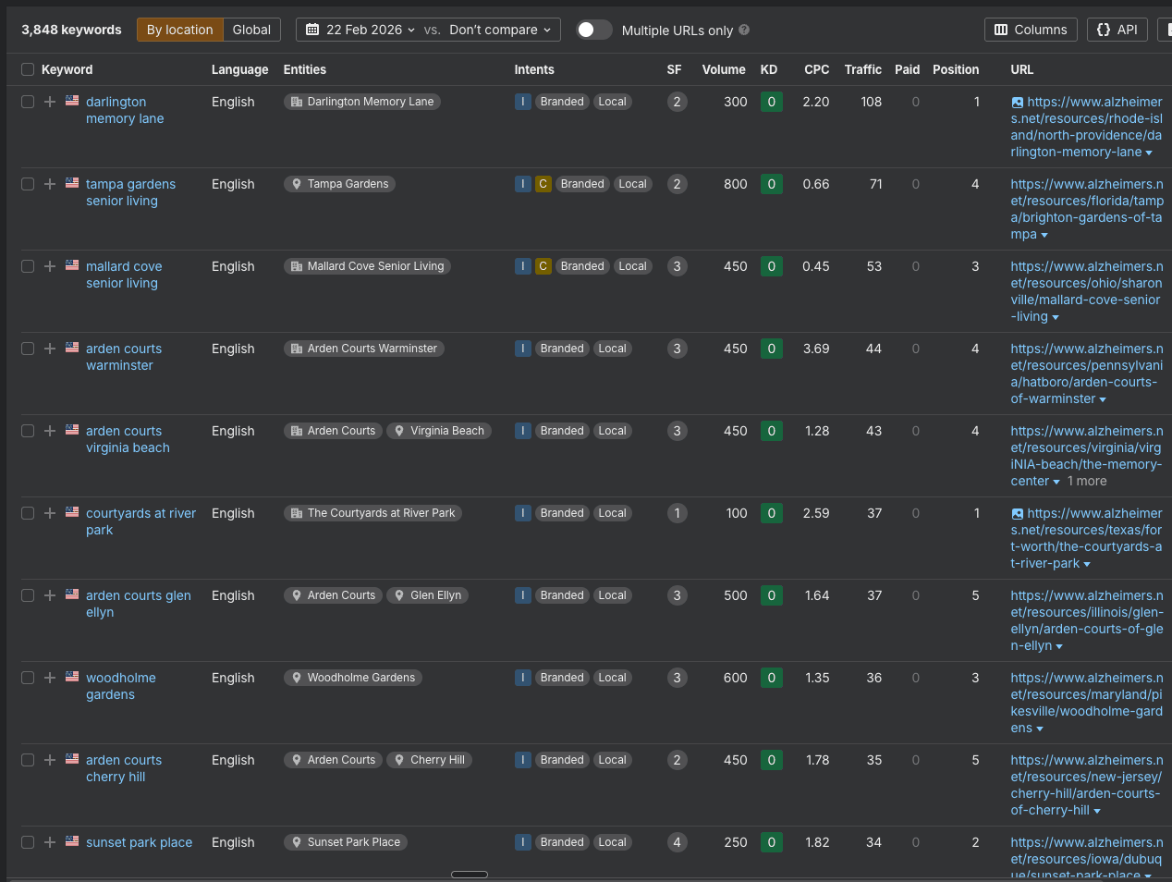The width and height of the screenshot is (1172, 882).
Task: Click the plus icon beside woodholme gardens
Action: pos(50,678)
